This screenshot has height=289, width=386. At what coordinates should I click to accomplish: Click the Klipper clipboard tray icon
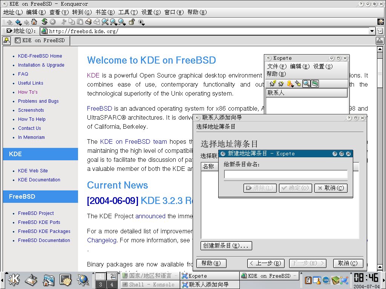coord(308,280)
